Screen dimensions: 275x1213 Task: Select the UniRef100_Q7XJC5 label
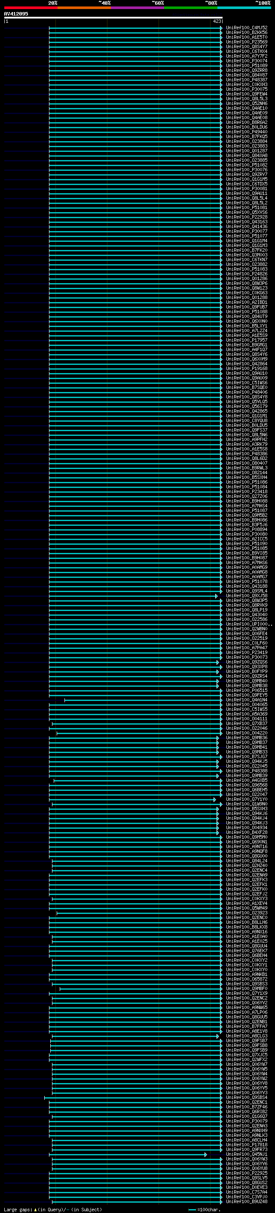246,1055
